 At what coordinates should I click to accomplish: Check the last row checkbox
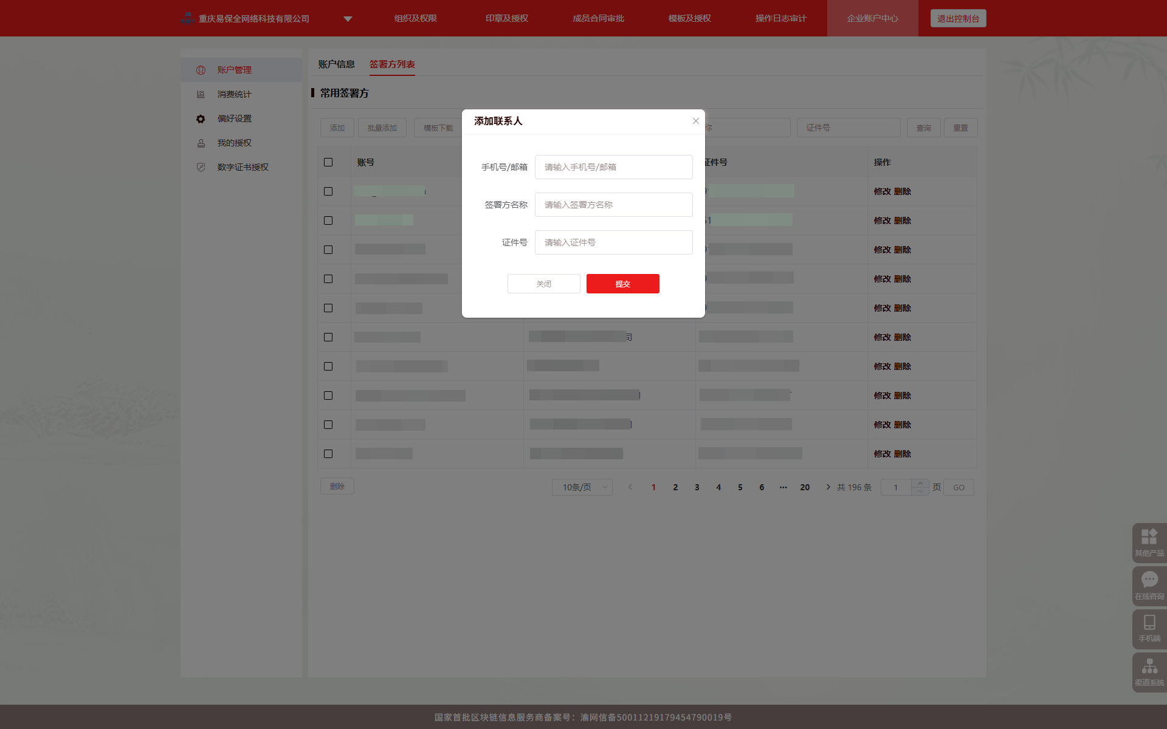pos(328,454)
